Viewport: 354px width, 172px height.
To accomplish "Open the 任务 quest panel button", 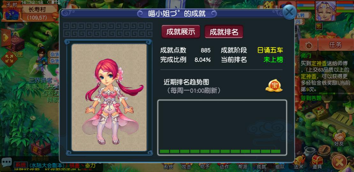I will point(336,45).
